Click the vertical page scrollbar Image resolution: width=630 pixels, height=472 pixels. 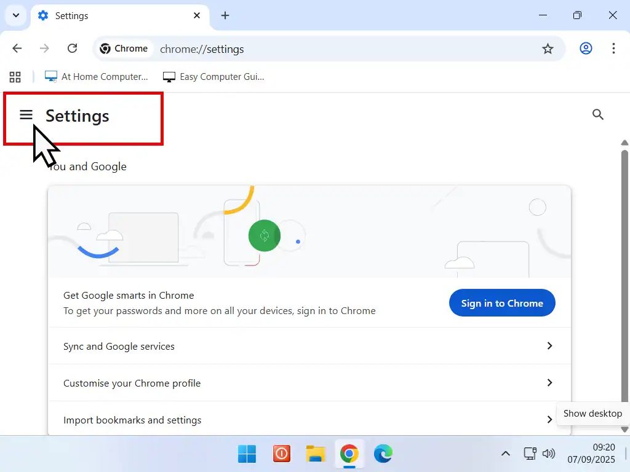point(624,277)
